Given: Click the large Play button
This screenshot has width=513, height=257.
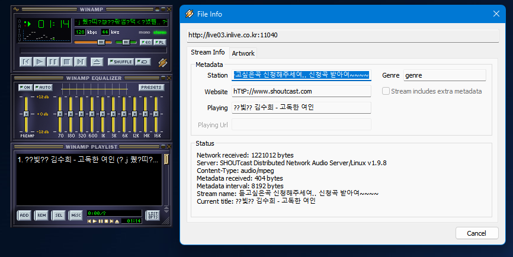Looking at the screenshot, I should (40, 62).
